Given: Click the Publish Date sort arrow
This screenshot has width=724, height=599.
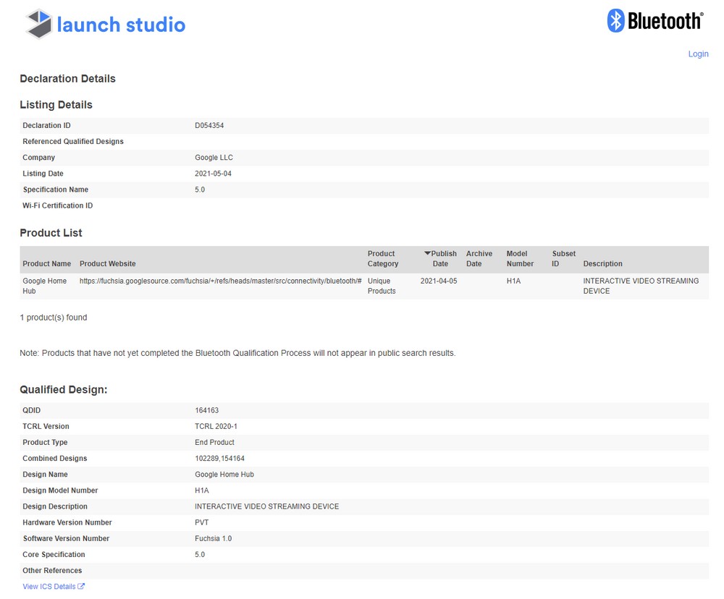Looking at the screenshot, I should [427, 253].
